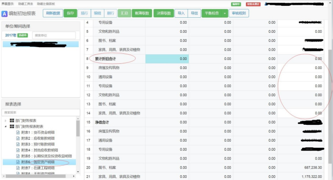This screenshot has height=180, width=333.
Task: Expand the 部门财务报表 tree node arrow
Action: [5, 120]
